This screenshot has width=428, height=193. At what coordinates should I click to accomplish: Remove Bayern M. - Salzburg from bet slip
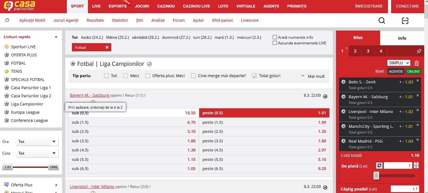(x=418, y=95)
